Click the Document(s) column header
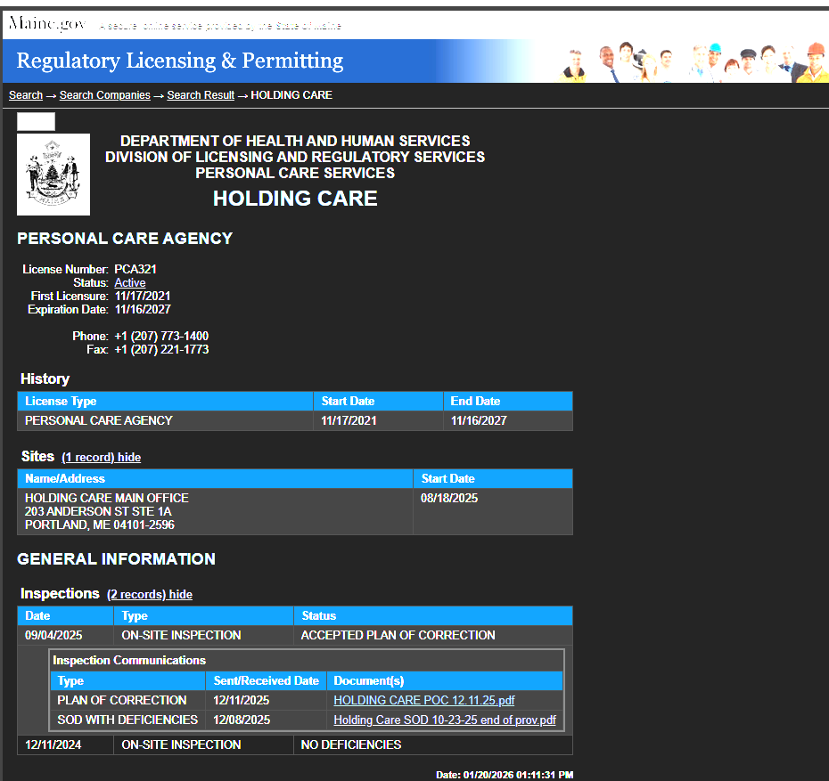Screen dimensions: 829x781 (x=368, y=681)
